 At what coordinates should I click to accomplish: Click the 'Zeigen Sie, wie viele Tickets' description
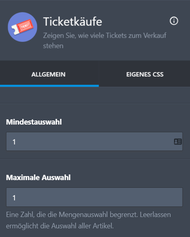click(x=104, y=35)
